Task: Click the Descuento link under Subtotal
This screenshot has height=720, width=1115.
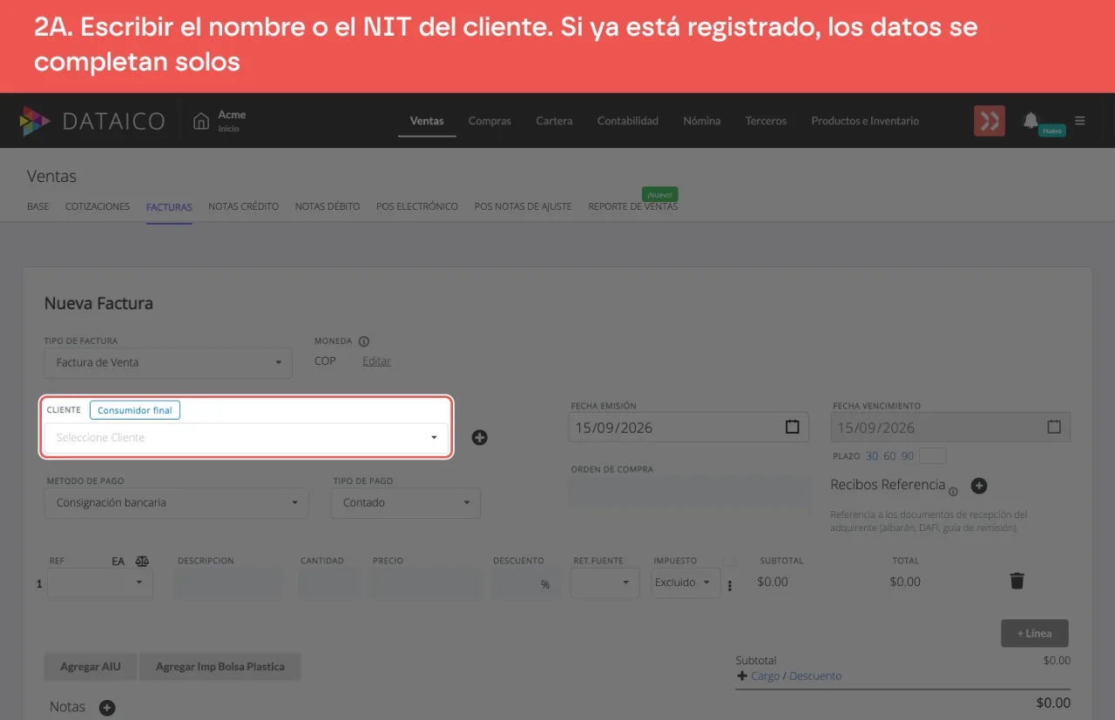Action: click(815, 676)
